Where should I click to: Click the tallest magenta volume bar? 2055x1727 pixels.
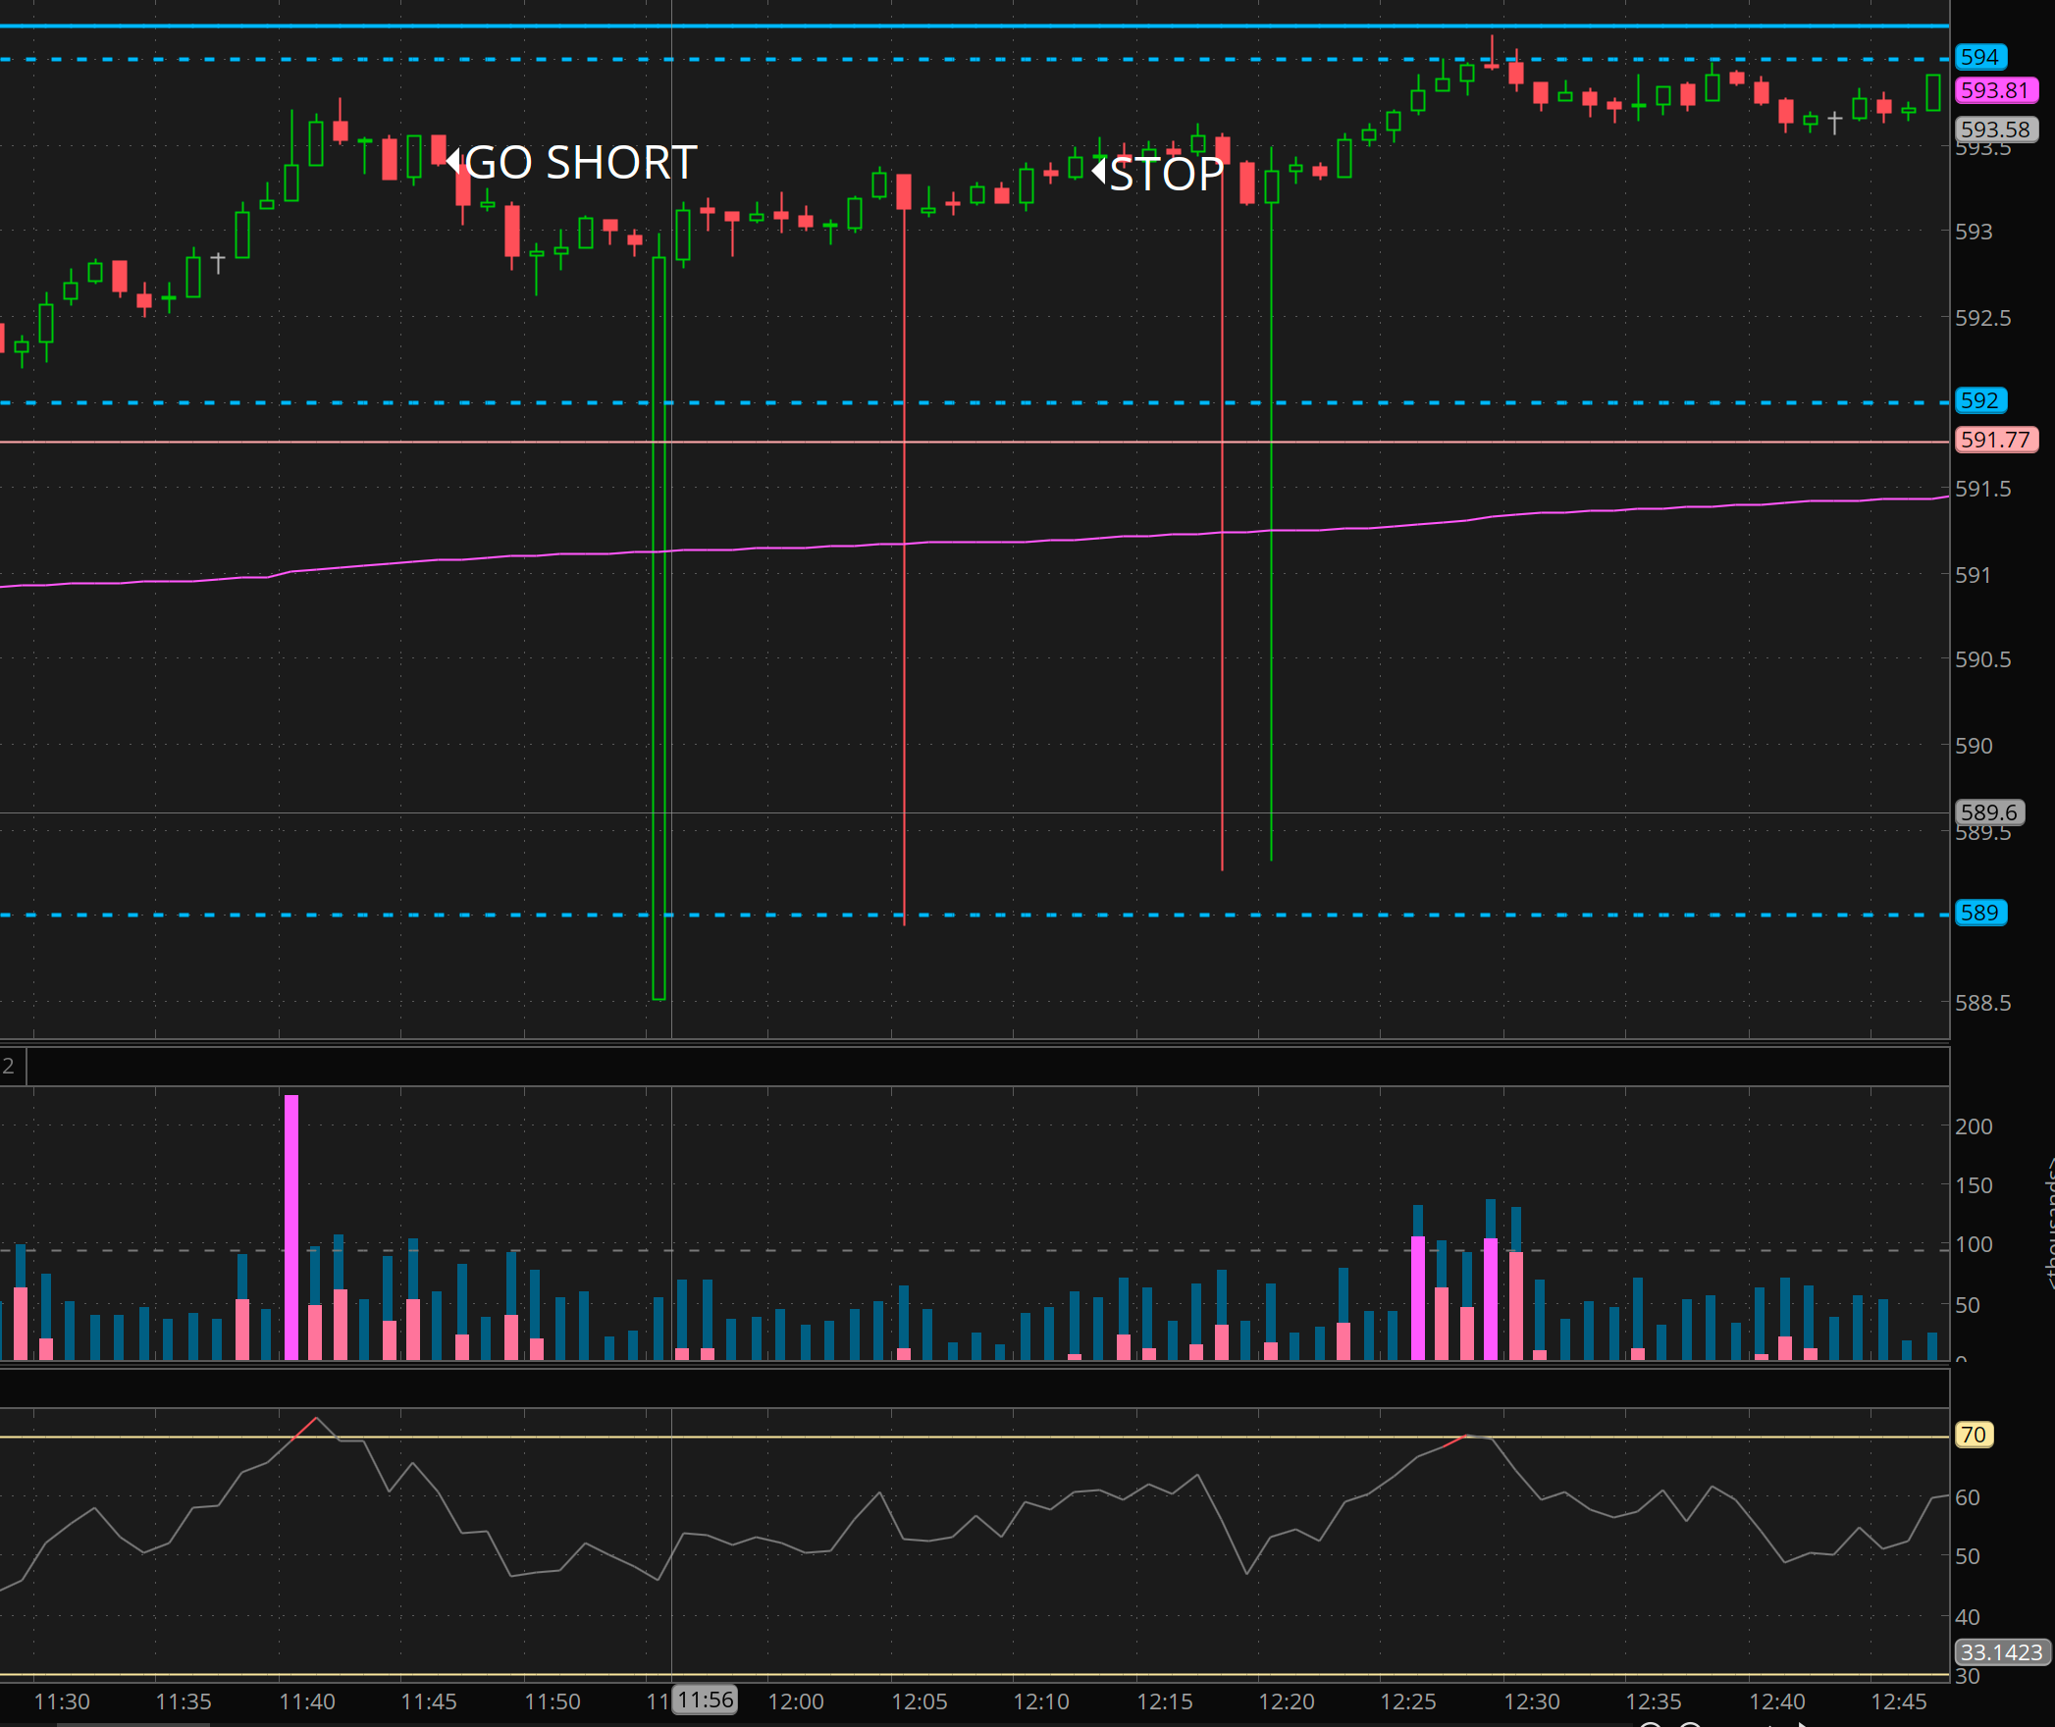coord(291,1227)
